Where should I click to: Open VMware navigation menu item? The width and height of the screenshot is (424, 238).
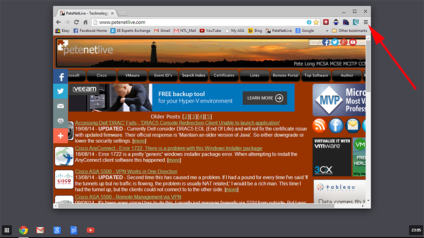(x=132, y=76)
